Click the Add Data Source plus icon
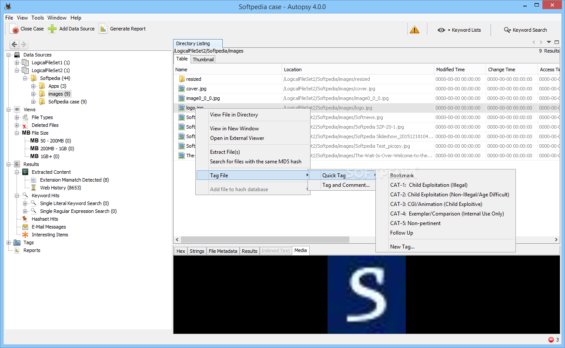565x348 pixels. click(x=52, y=29)
